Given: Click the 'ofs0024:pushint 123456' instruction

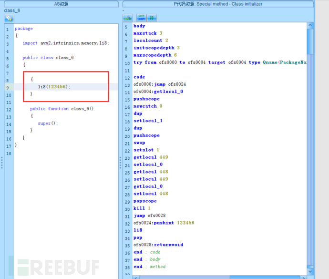Looking at the screenshot, I should coord(164,223).
